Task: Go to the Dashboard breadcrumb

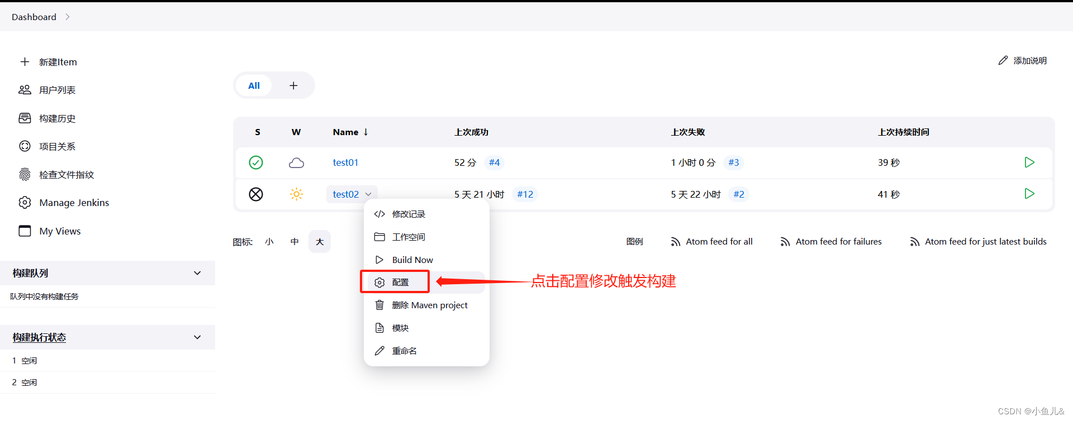Action: click(34, 17)
